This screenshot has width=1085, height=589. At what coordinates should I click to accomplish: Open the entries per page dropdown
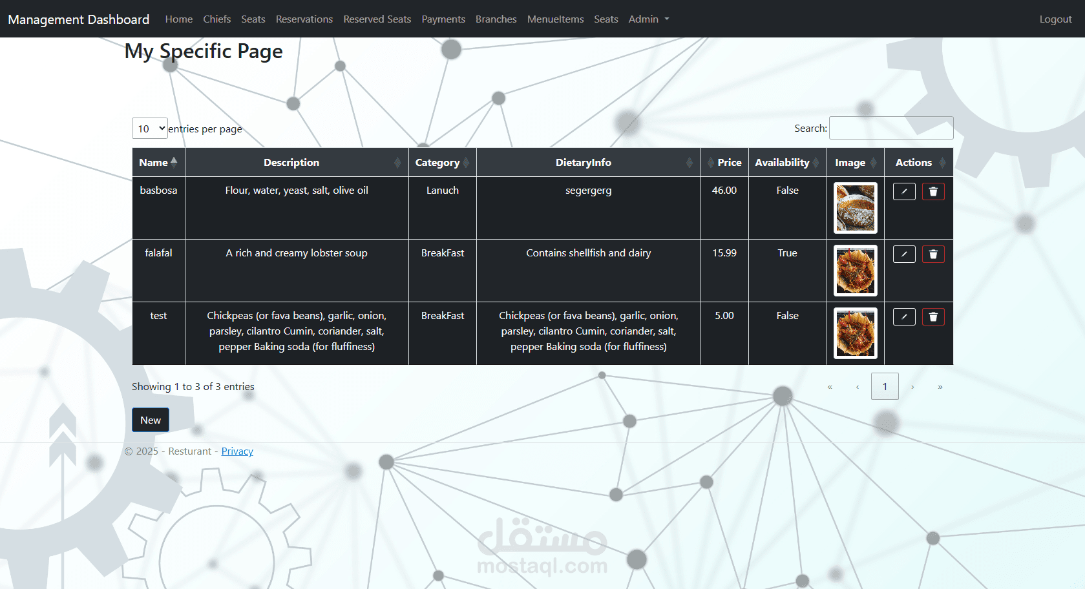tap(150, 129)
